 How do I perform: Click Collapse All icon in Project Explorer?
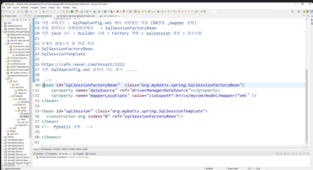13,20
